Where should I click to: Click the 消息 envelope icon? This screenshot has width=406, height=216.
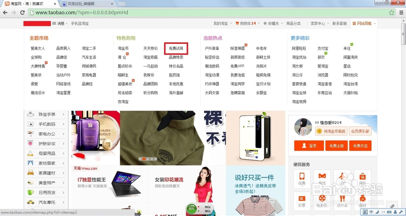tap(54, 23)
